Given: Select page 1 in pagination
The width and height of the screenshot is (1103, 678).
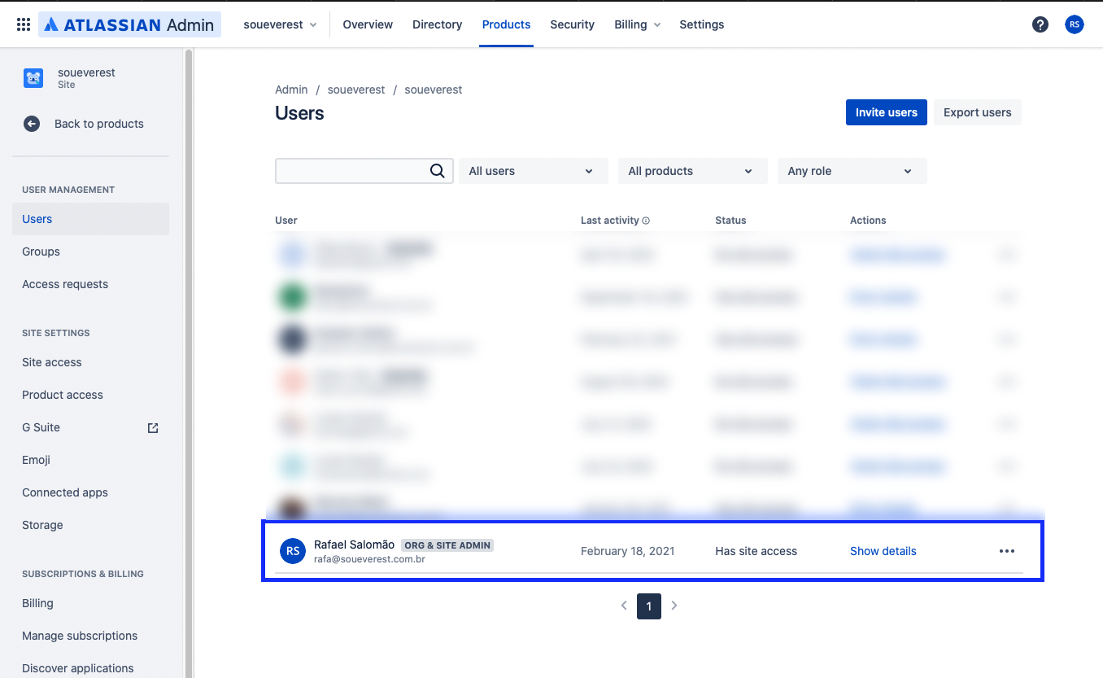Looking at the screenshot, I should (x=649, y=606).
